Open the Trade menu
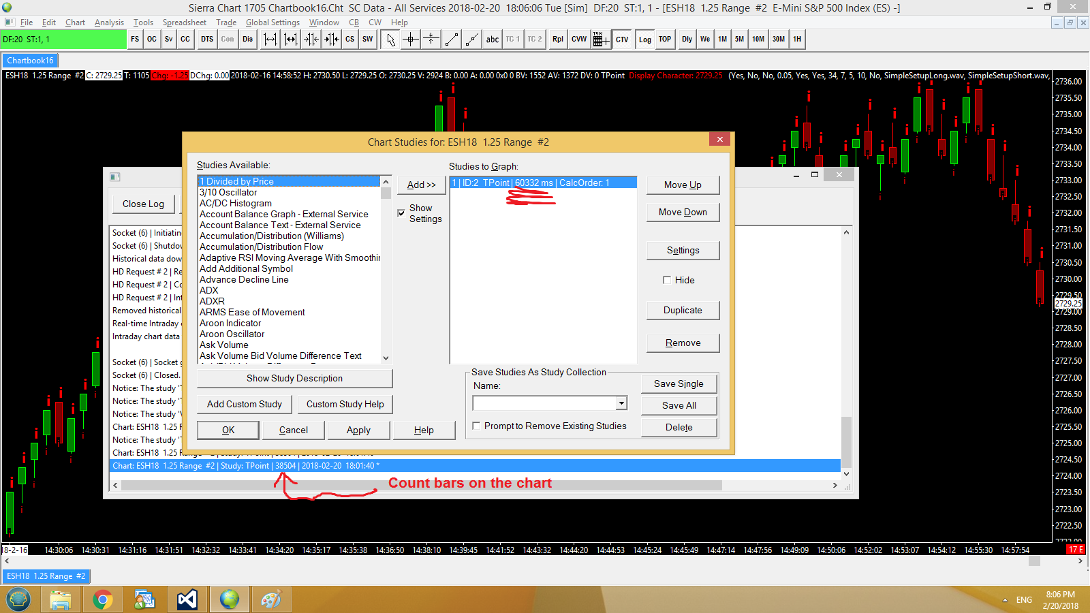 226,22
